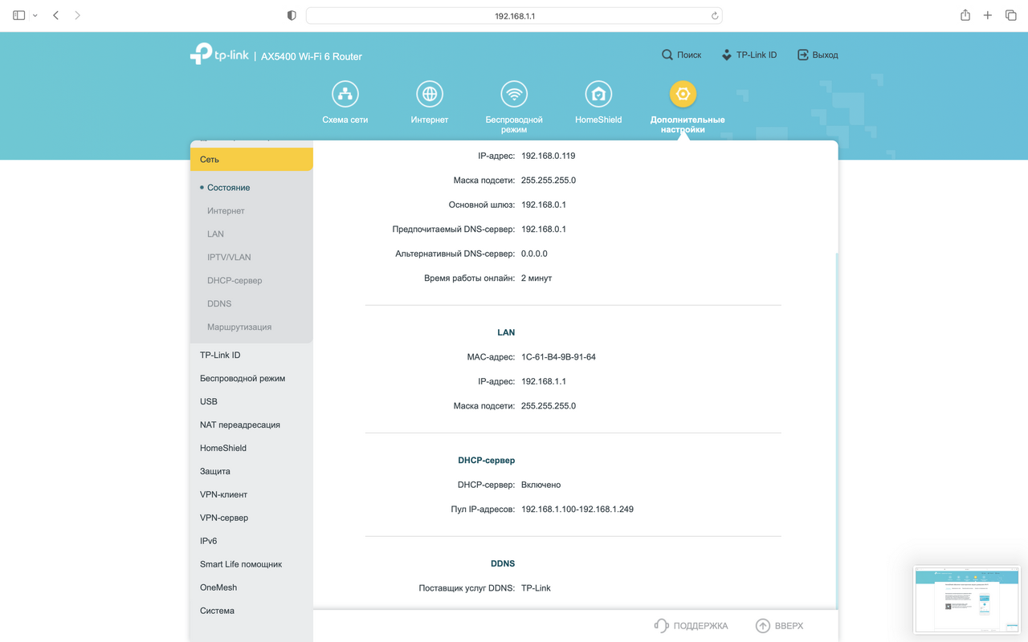
Task: Select DHCP-сервер in the Сеть submenu
Action: point(235,280)
